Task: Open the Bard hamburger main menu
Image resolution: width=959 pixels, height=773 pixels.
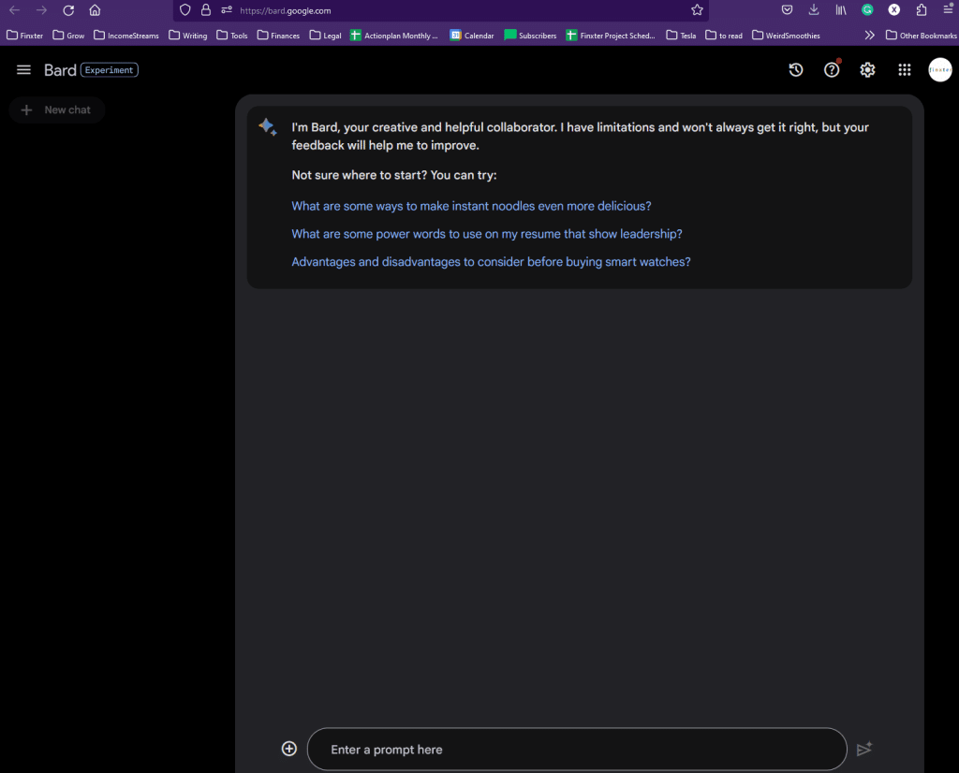Action: (23, 69)
